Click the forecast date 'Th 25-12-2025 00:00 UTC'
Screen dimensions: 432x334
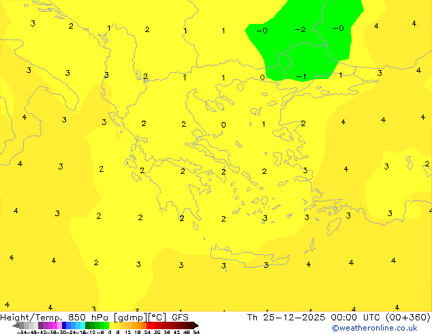[315, 318]
